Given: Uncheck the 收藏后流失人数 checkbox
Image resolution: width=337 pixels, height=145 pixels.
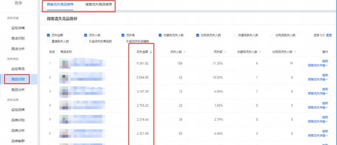Looking at the screenshot, I should pos(160,35).
